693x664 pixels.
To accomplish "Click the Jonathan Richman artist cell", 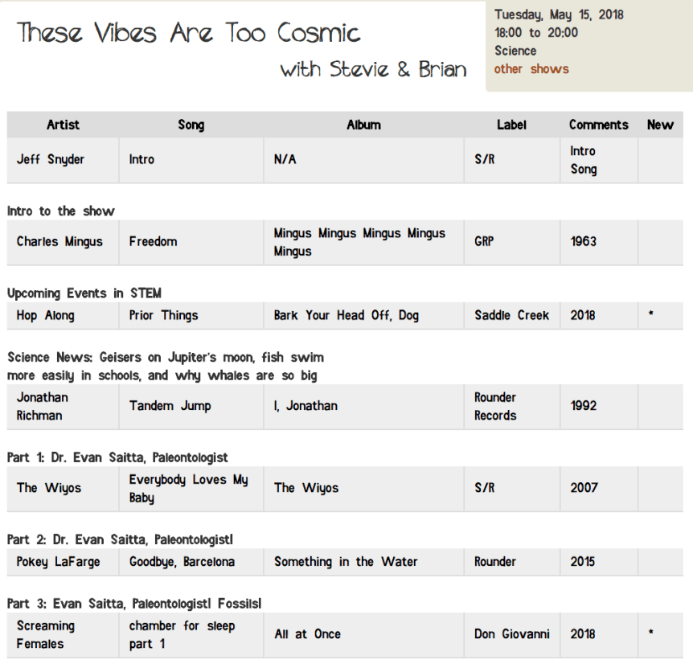I will click(x=42, y=406).
